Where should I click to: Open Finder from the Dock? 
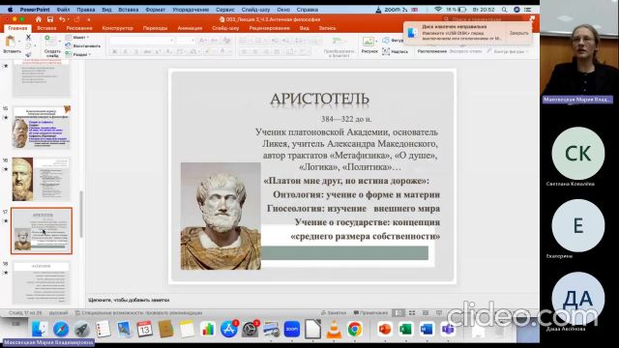[x=39, y=329]
